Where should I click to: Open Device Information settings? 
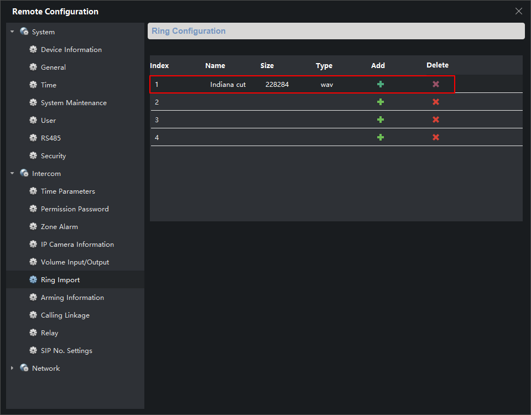tap(71, 50)
